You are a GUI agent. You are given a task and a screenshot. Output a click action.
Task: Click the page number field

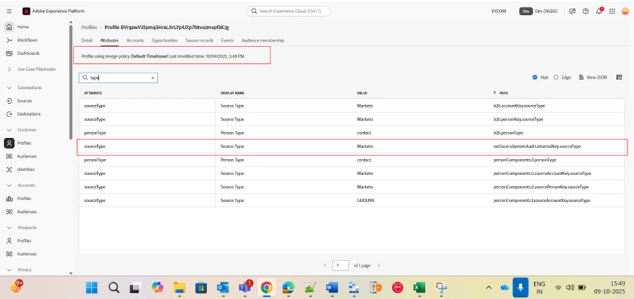[x=341, y=265]
